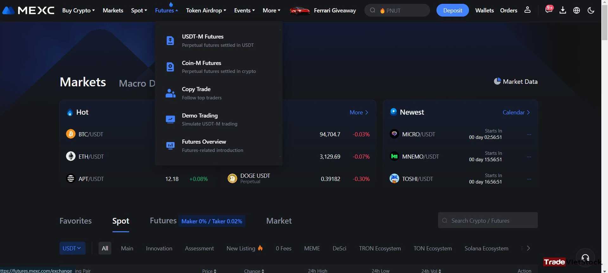
Task: Select Demo Trading menu entry
Action: [218, 119]
